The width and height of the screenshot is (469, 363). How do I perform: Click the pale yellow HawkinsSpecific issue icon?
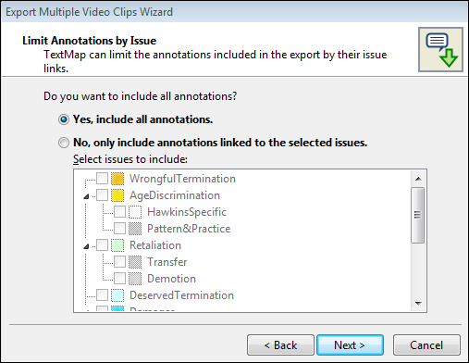coord(135,212)
